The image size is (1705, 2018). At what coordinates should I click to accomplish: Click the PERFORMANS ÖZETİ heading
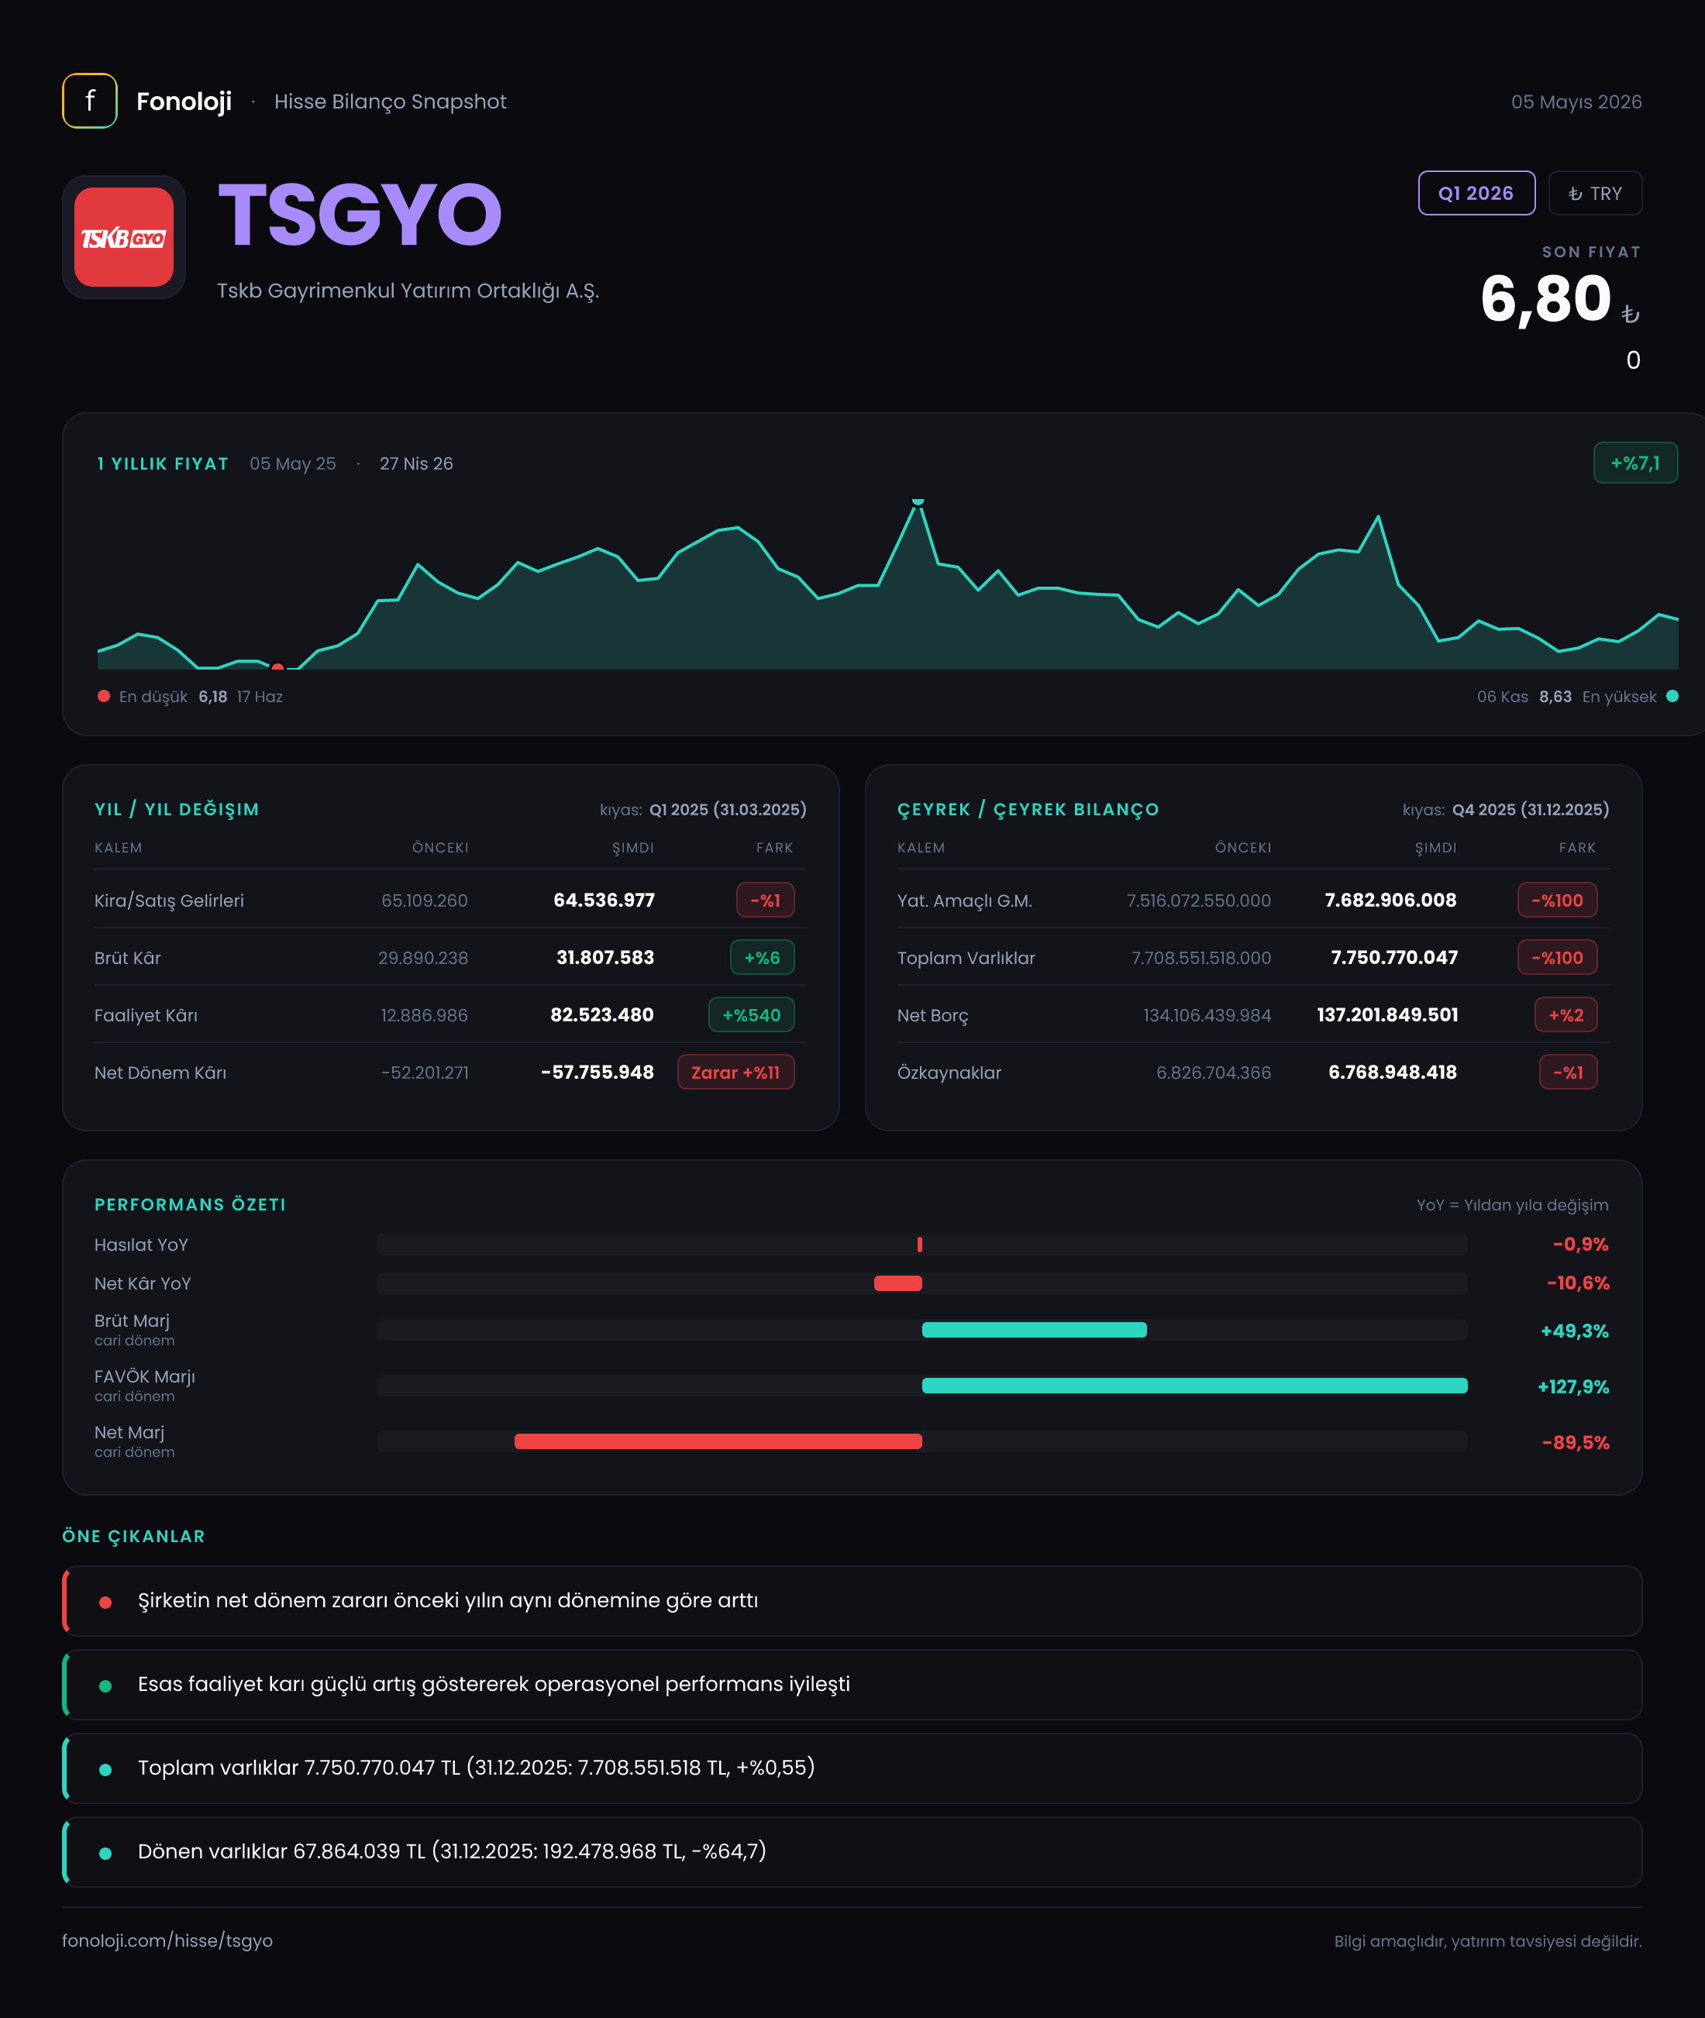[x=191, y=1204]
